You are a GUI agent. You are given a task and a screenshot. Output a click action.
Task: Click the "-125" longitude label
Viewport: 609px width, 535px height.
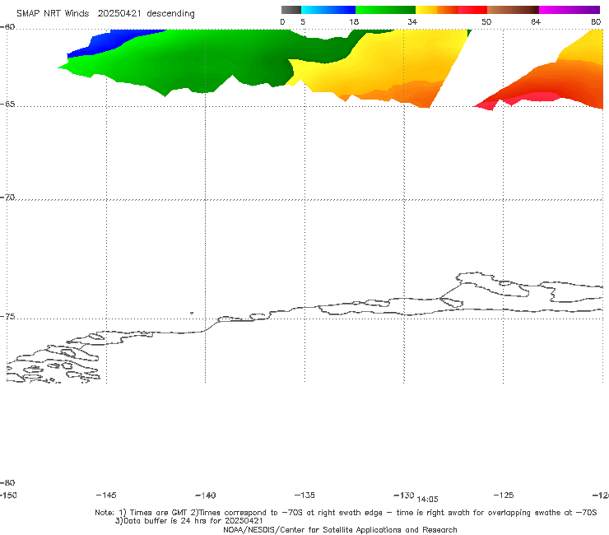[504, 495]
